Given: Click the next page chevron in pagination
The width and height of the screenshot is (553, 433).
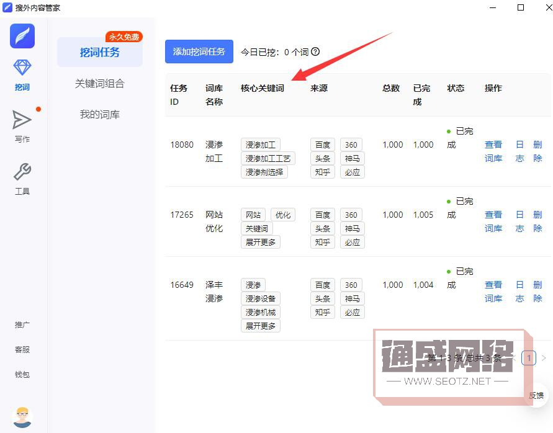Looking at the screenshot, I should pos(545,358).
